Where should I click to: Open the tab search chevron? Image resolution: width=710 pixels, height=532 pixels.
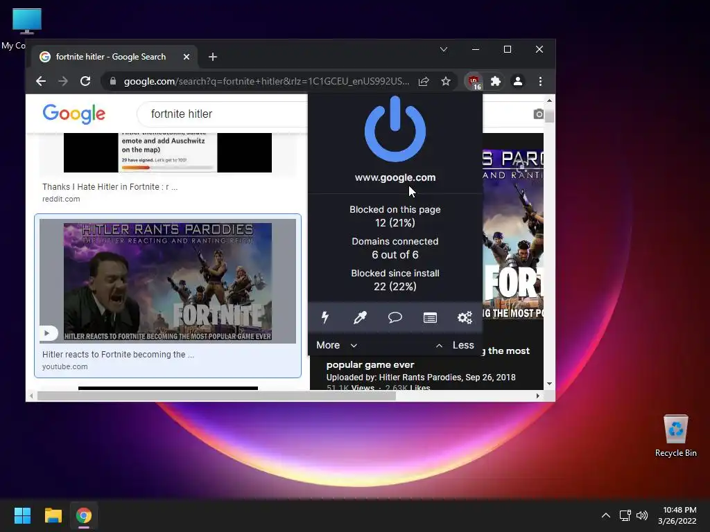tap(444, 49)
